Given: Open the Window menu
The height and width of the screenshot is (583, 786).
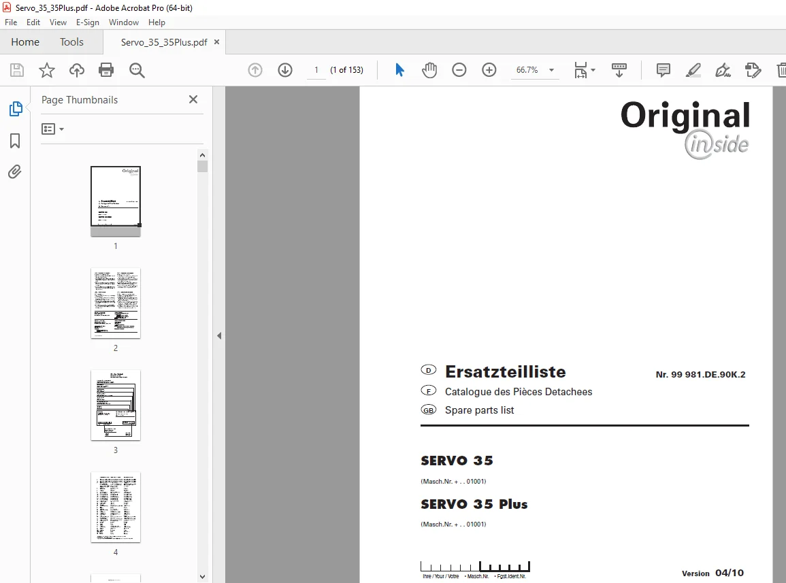Looking at the screenshot, I should coord(124,22).
